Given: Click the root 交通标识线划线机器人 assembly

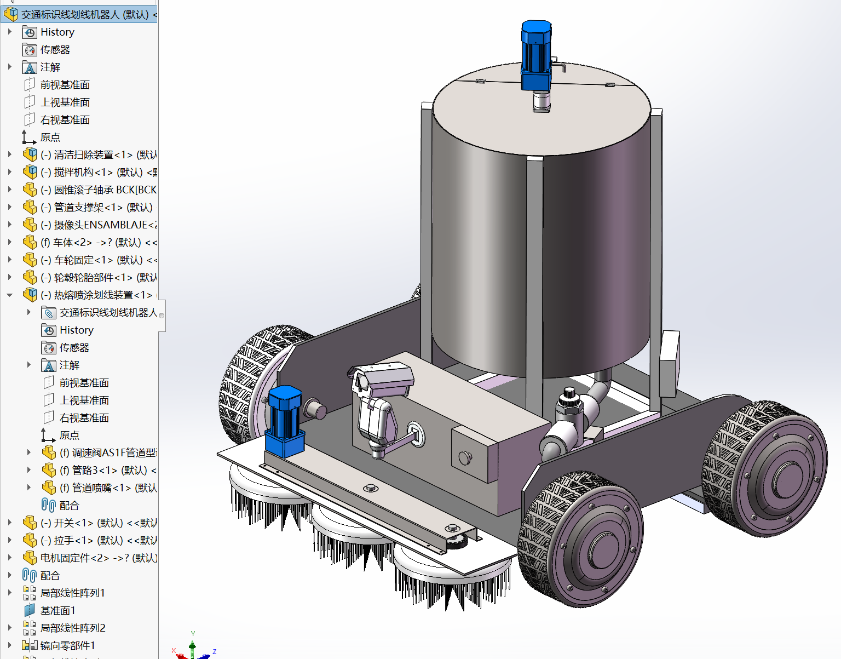Looking at the screenshot, I should [x=85, y=14].
